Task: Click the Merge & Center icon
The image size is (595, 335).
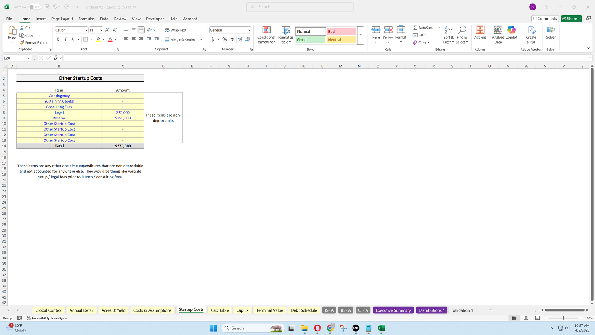Action: click(167, 39)
